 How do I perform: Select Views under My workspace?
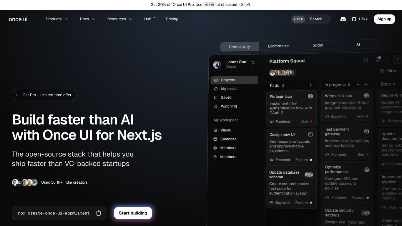pyautogui.click(x=226, y=130)
